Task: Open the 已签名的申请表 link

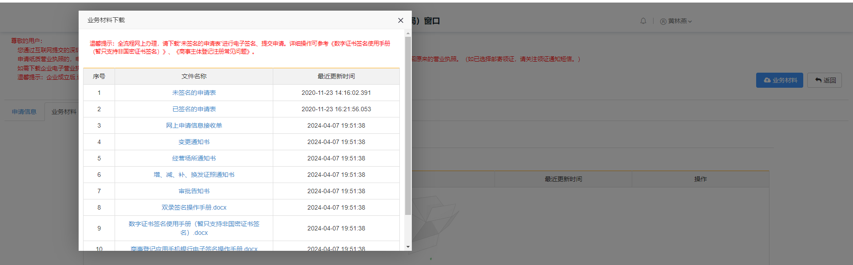Action: (194, 109)
